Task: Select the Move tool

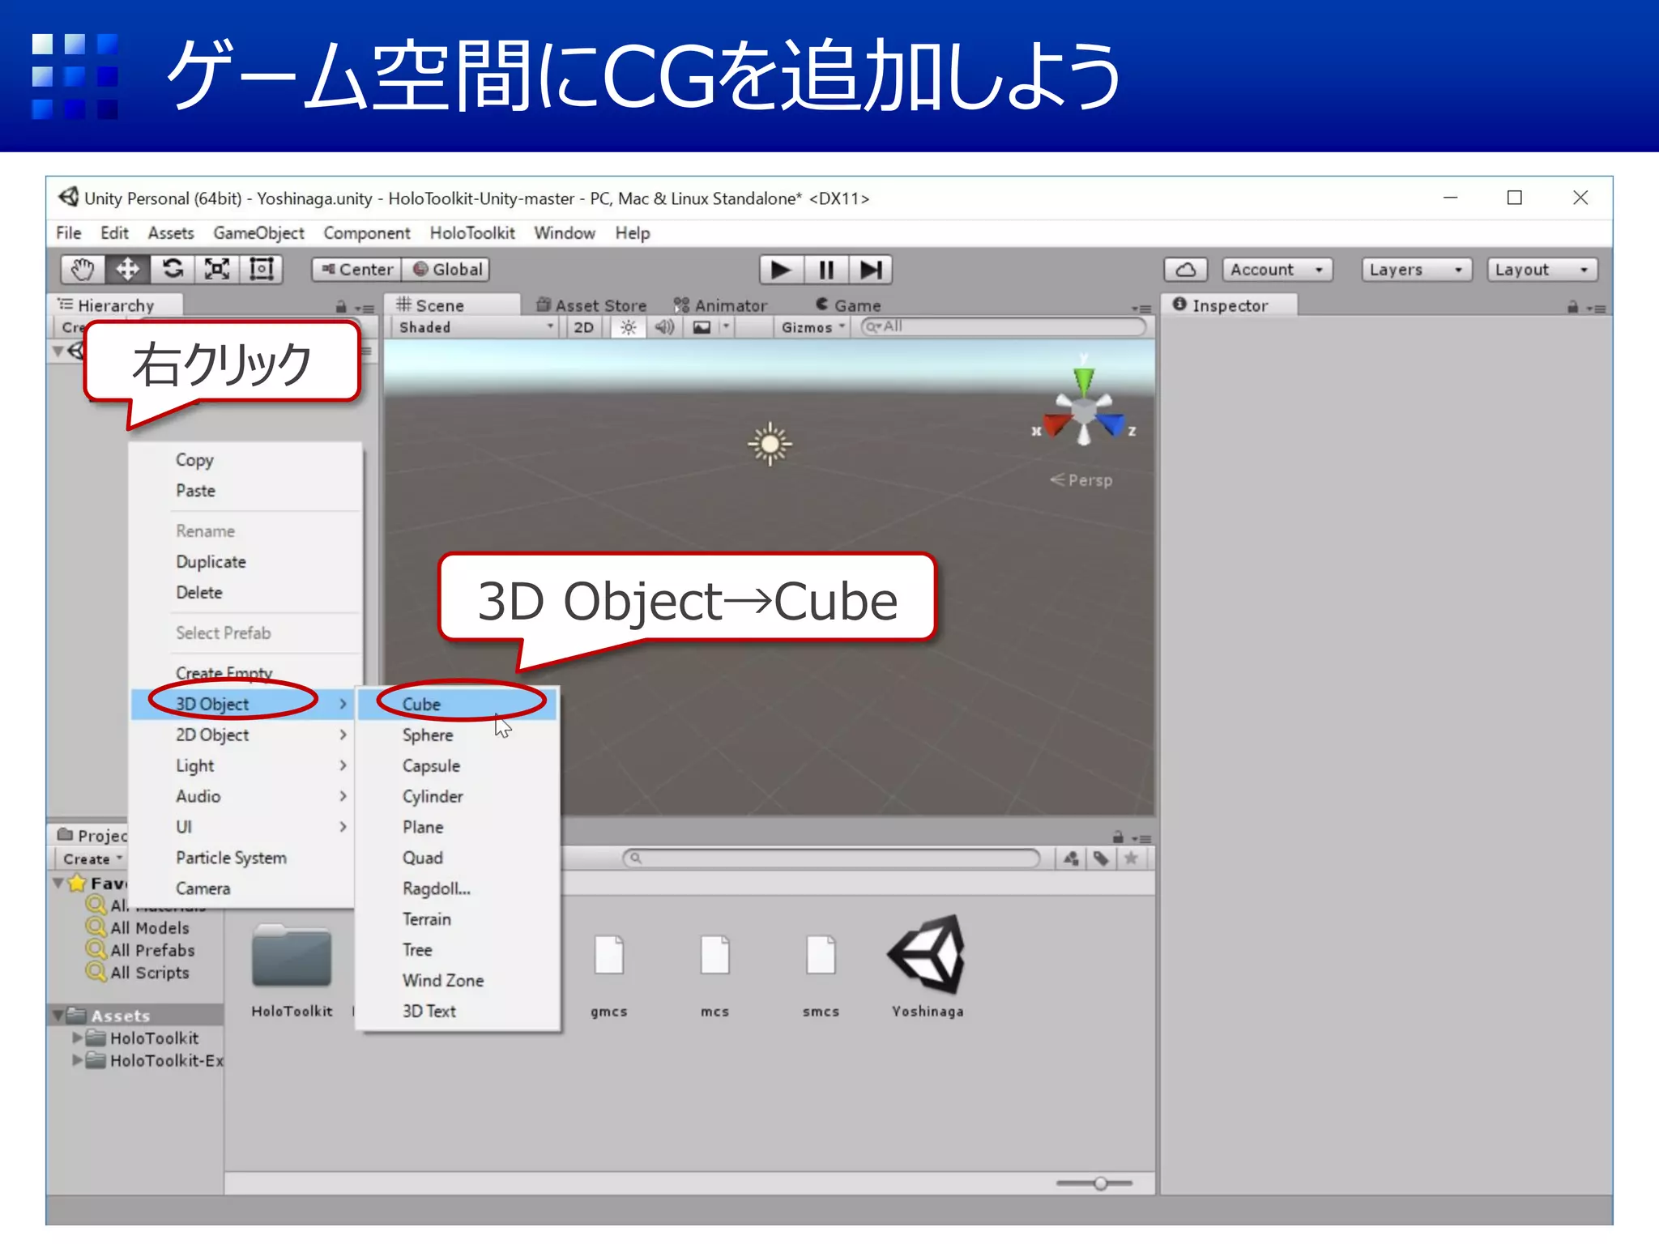Action: point(128,270)
